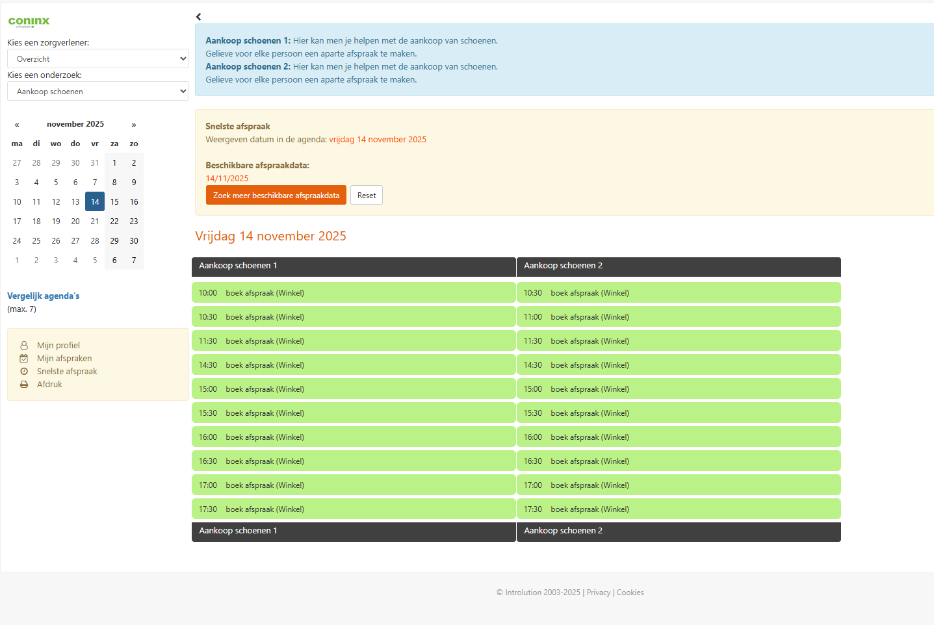Select november 15 in the calendar
Viewport: 934px width, 625px height.
point(114,202)
